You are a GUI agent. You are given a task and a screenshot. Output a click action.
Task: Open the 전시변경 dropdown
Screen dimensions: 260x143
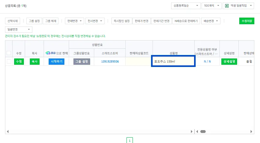(95, 21)
